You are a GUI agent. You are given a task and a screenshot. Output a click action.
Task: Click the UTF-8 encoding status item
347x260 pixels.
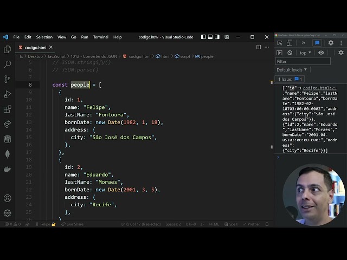click(x=191, y=224)
